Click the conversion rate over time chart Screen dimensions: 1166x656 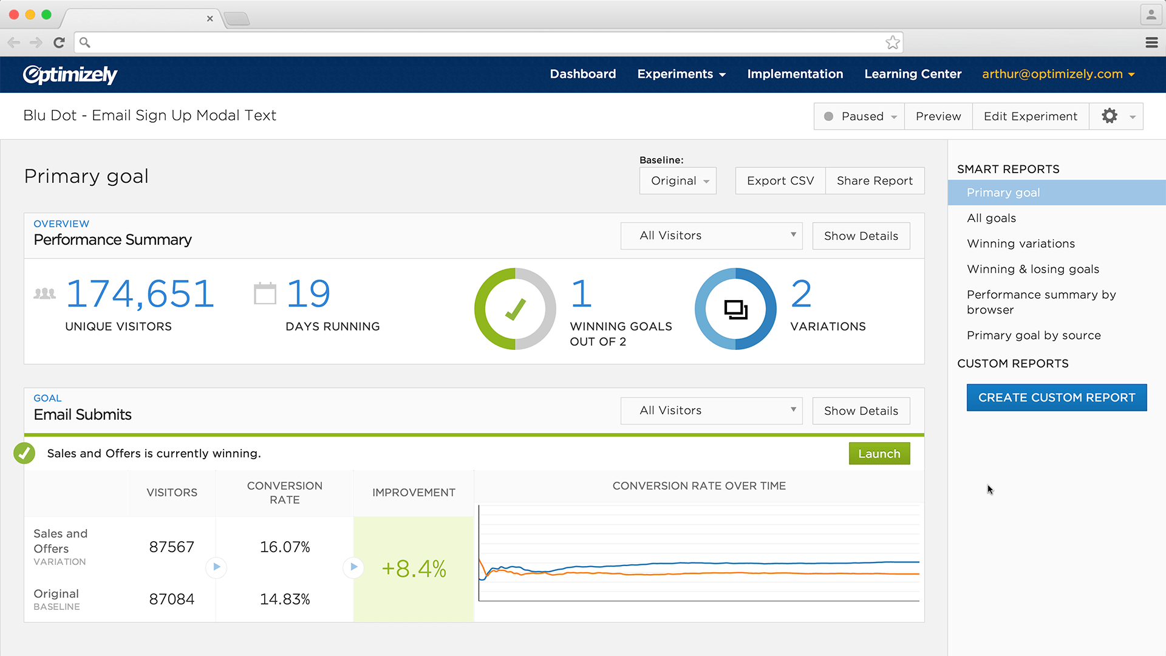[698, 553]
